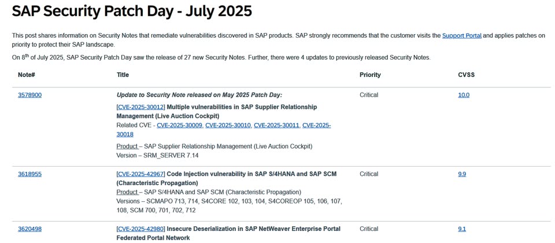
Task: Click the italic May 2025 update notice
Action: tap(199, 95)
